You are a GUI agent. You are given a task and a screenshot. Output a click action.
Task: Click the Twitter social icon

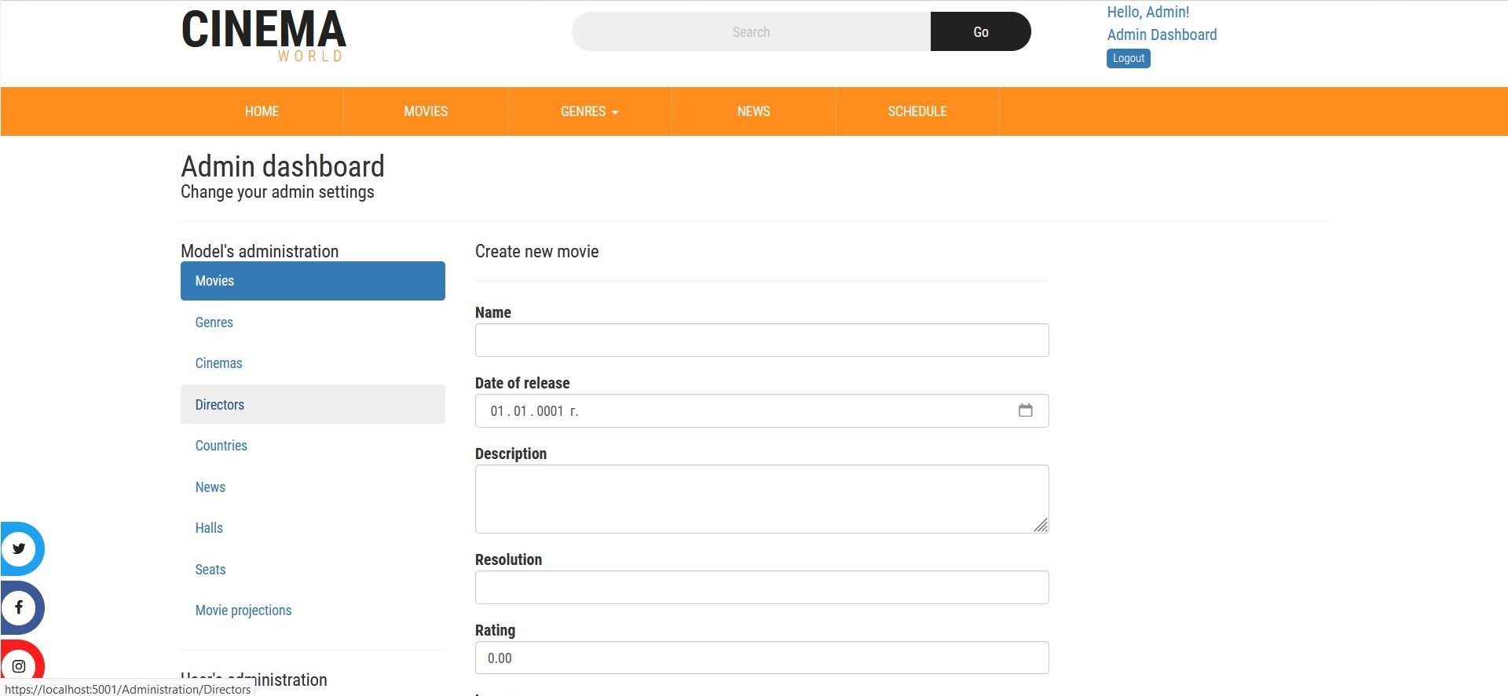[20, 548]
